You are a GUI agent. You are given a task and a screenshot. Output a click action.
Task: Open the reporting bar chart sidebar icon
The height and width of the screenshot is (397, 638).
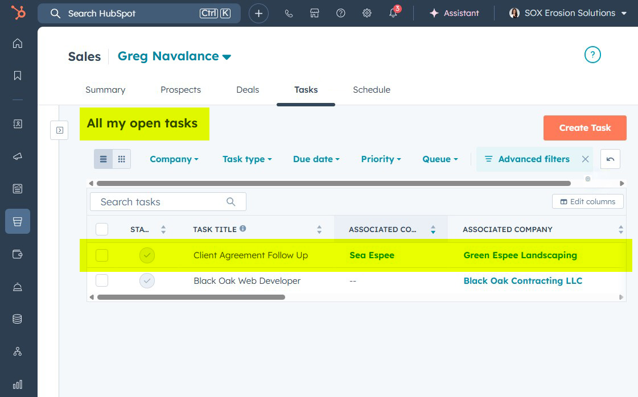[x=18, y=384]
